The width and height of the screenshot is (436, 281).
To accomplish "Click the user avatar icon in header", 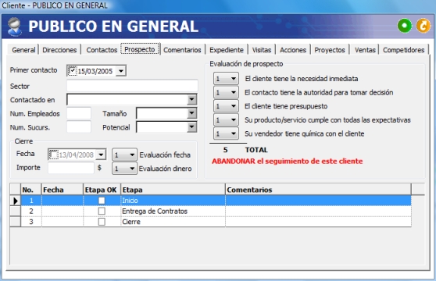I will coord(15,27).
